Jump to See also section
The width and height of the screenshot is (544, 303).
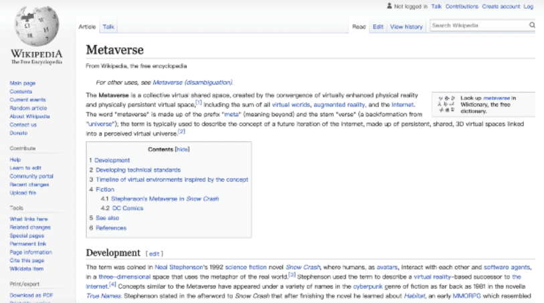[107, 218]
